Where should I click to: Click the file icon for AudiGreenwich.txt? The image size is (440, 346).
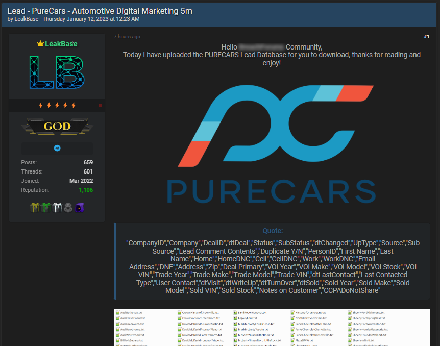coord(118,324)
